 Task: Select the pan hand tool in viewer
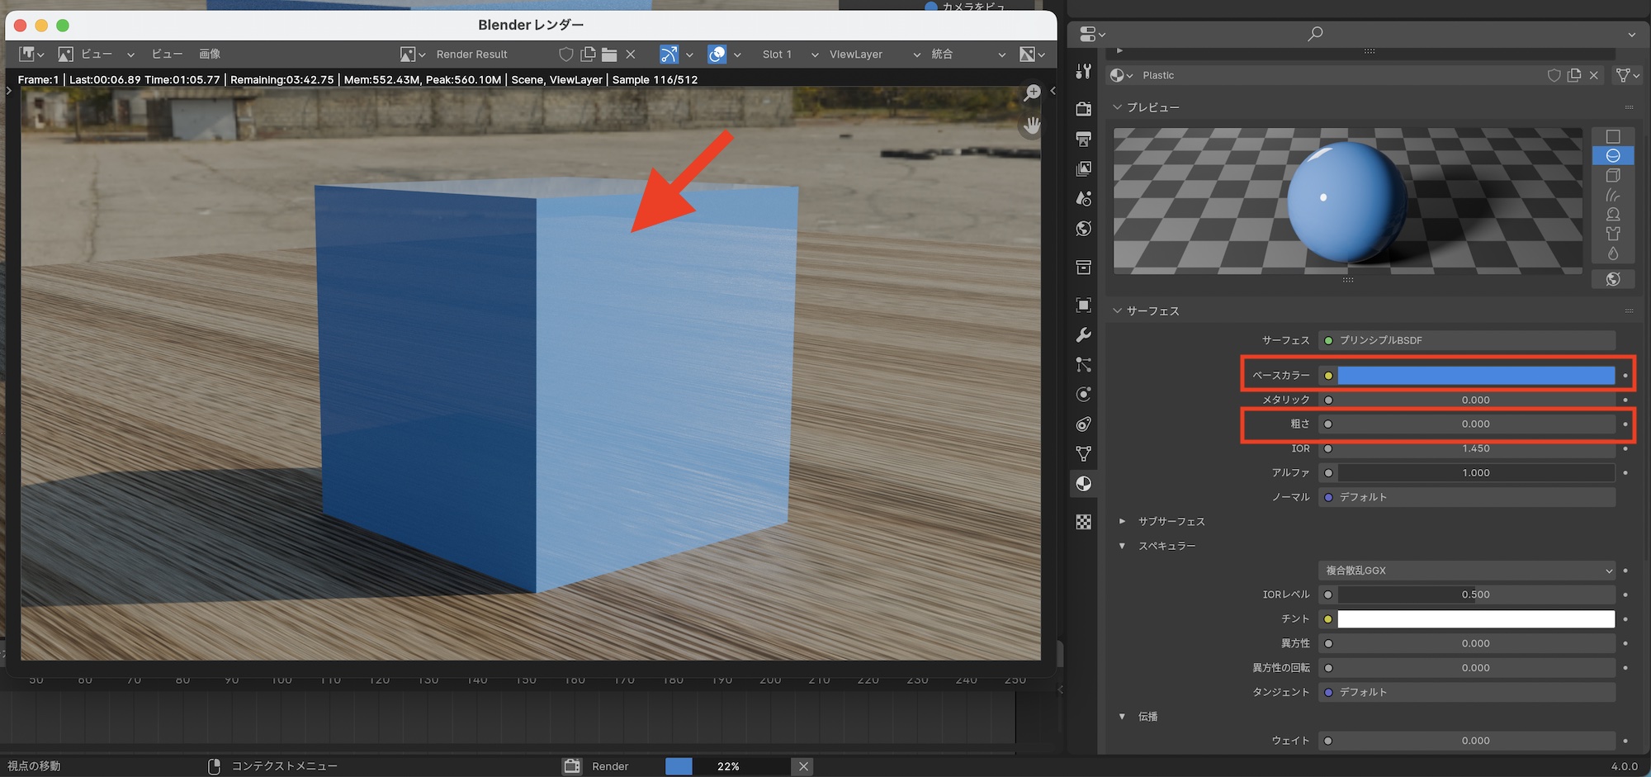(1032, 126)
